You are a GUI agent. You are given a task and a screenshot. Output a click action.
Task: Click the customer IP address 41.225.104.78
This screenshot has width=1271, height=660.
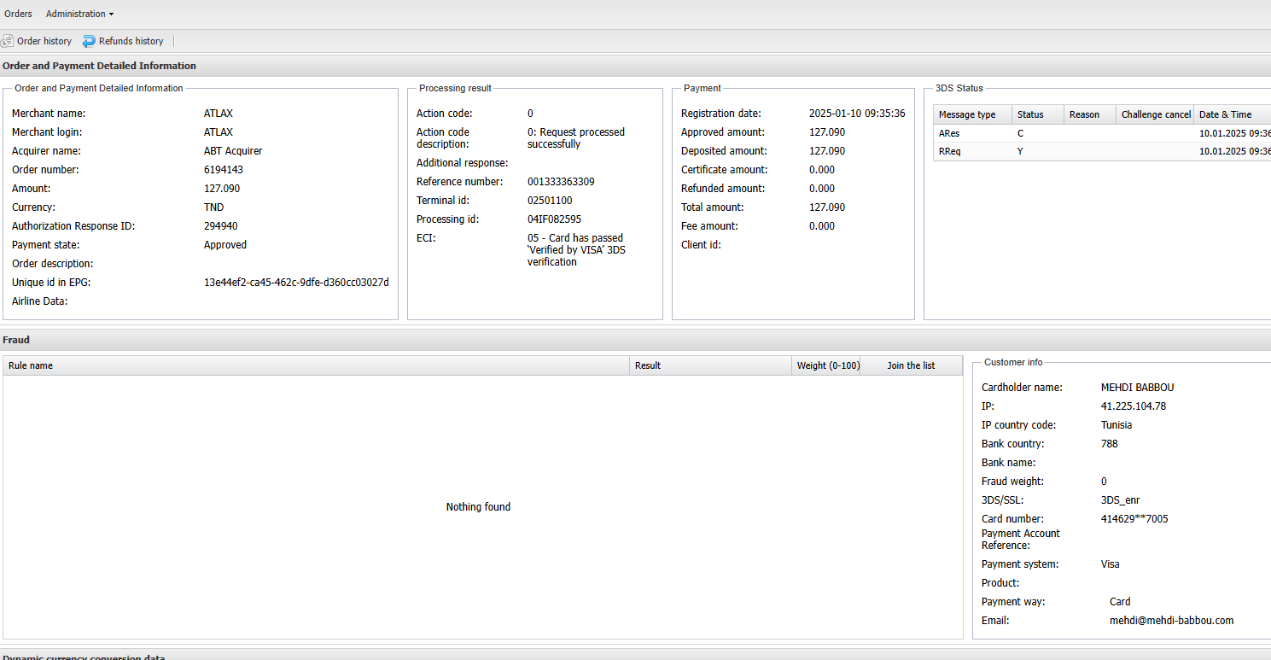coord(1133,406)
